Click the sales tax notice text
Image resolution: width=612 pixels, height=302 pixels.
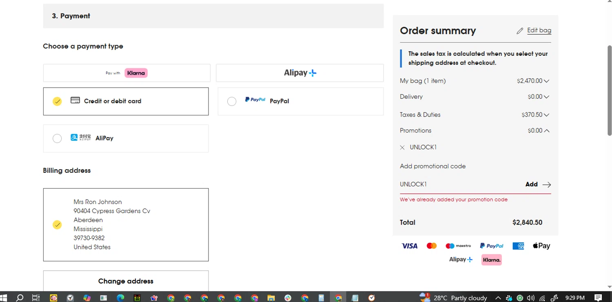click(x=478, y=58)
